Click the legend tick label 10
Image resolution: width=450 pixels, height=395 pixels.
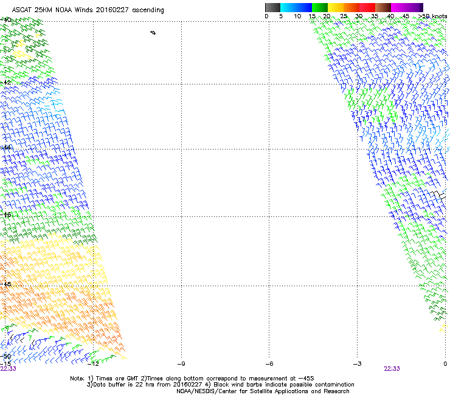pos(297,16)
